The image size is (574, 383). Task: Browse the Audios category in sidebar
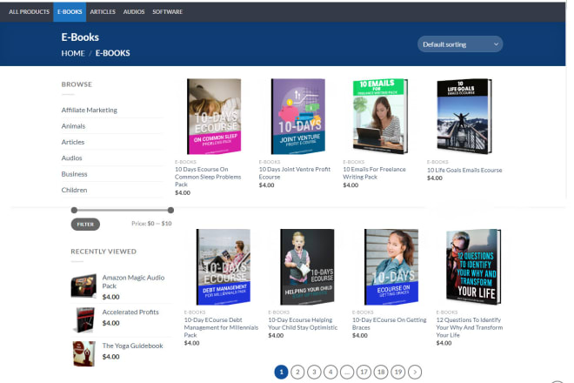pos(71,158)
